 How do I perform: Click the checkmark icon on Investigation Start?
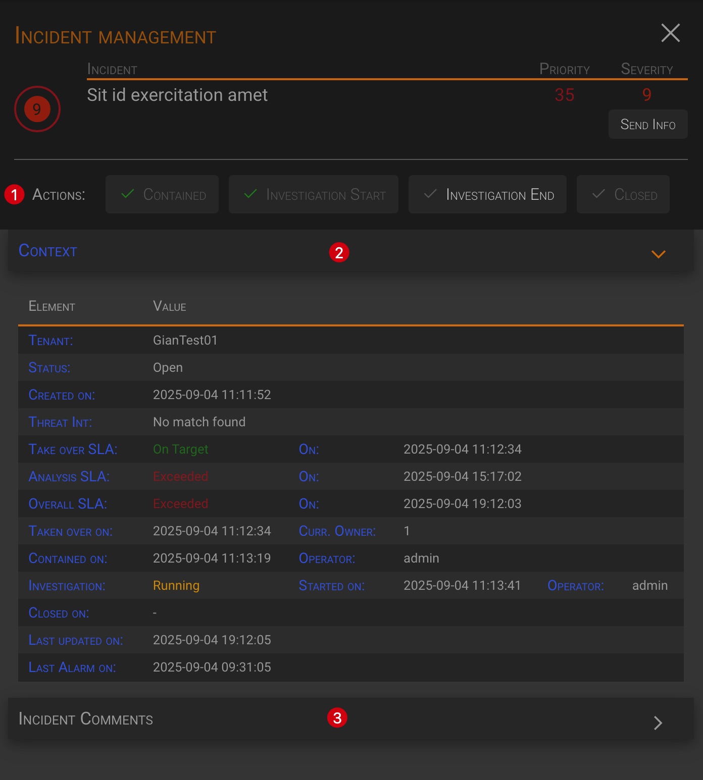(x=250, y=194)
